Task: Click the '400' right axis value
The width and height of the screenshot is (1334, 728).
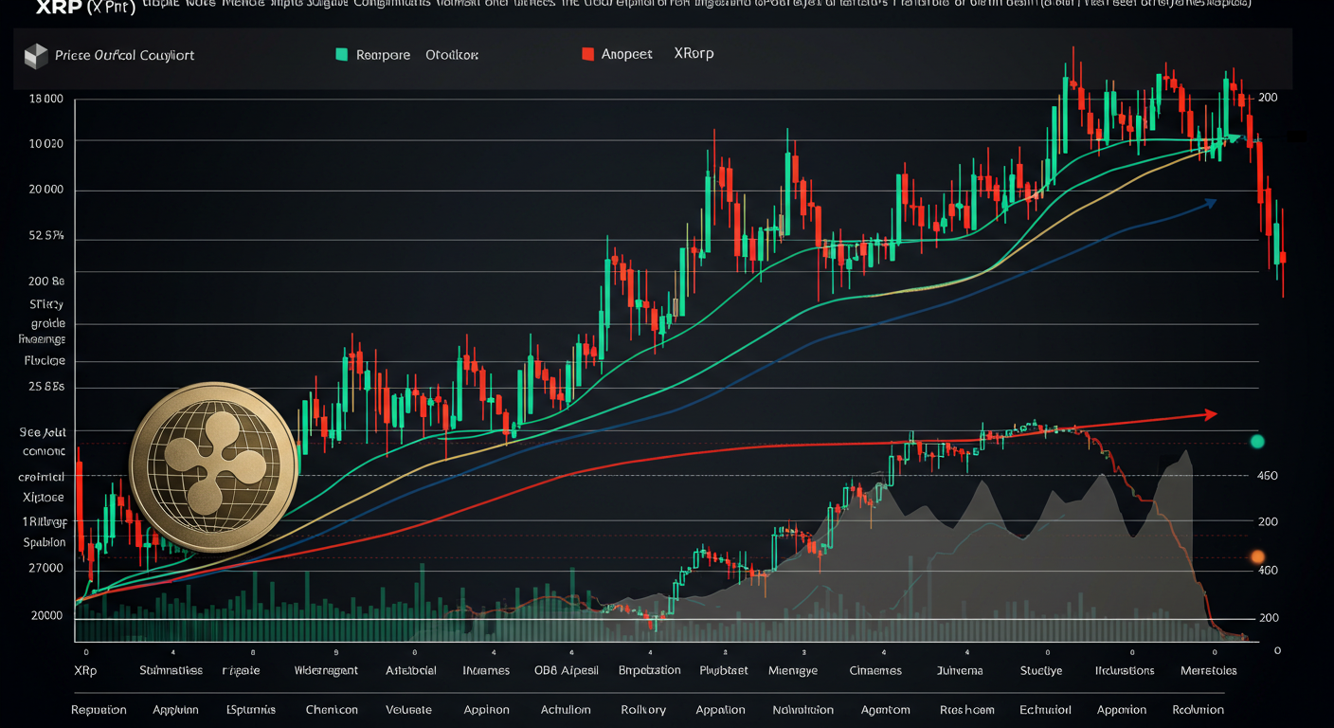Action: pyautogui.click(x=1267, y=570)
